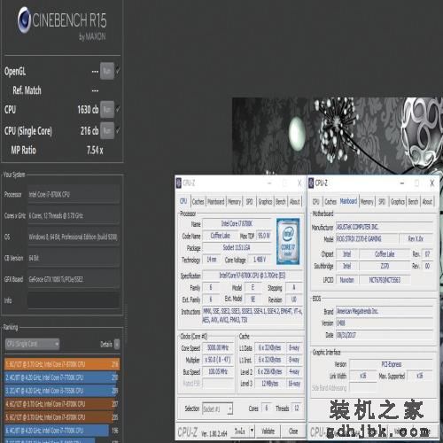The image size is (443, 443).
Task: Select CPU tab in right CPU-Z window
Action: click(x=315, y=202)
